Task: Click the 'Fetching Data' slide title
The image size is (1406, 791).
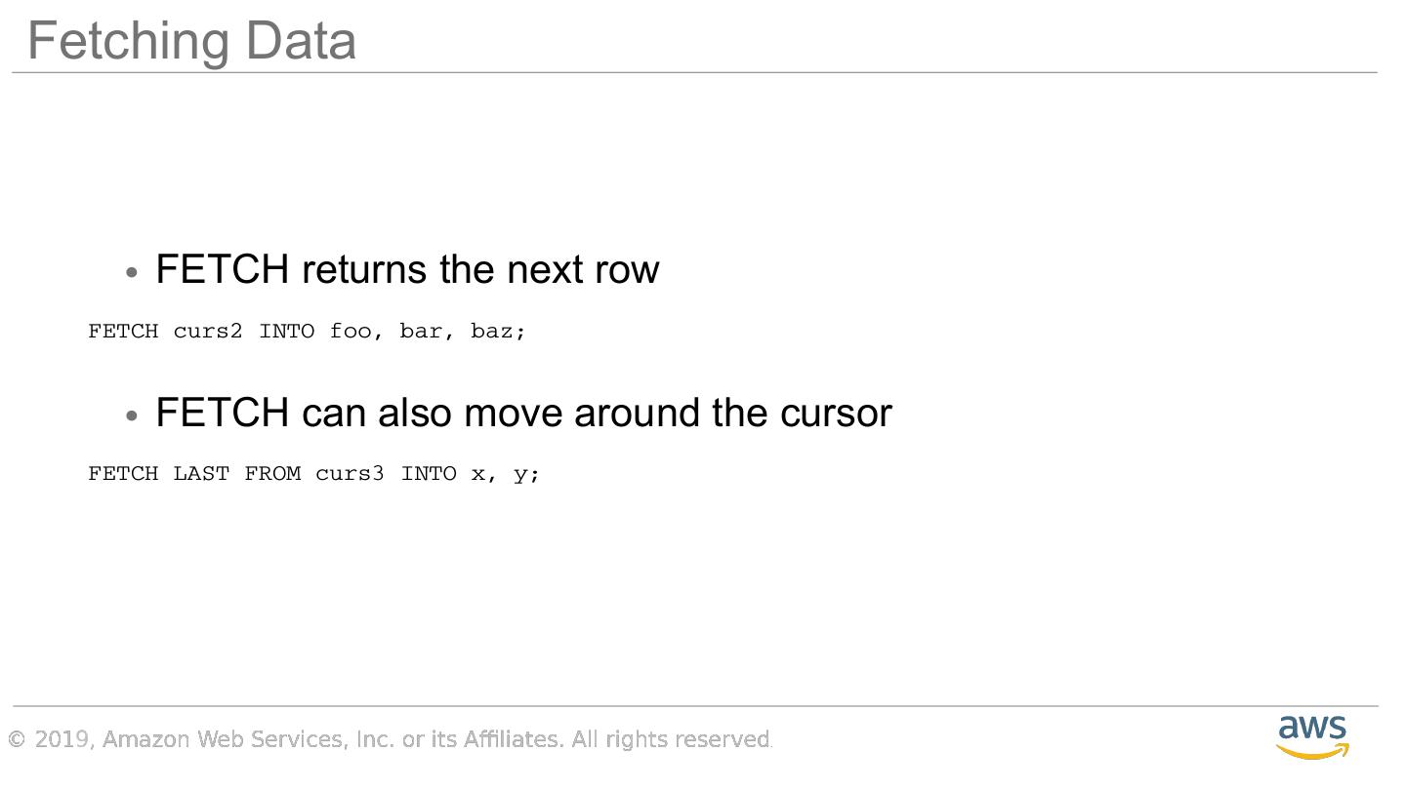Action: coord(191,41)
